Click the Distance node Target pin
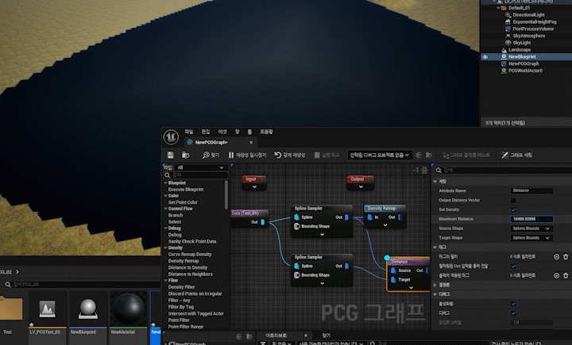This screenshot has height=345, width=572. (393, 279)
